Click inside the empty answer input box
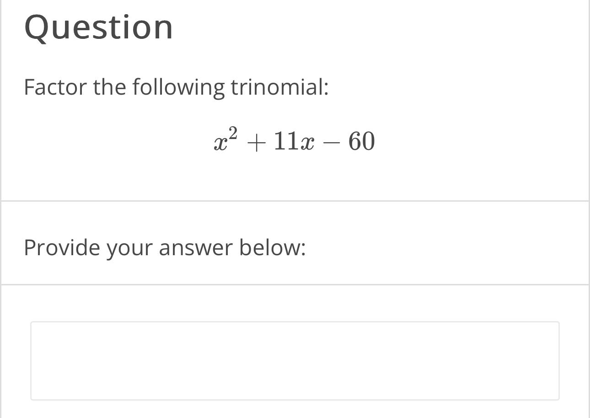Image resolution: width=590 pixels, height=418 pixels. (x=295, y=361)
